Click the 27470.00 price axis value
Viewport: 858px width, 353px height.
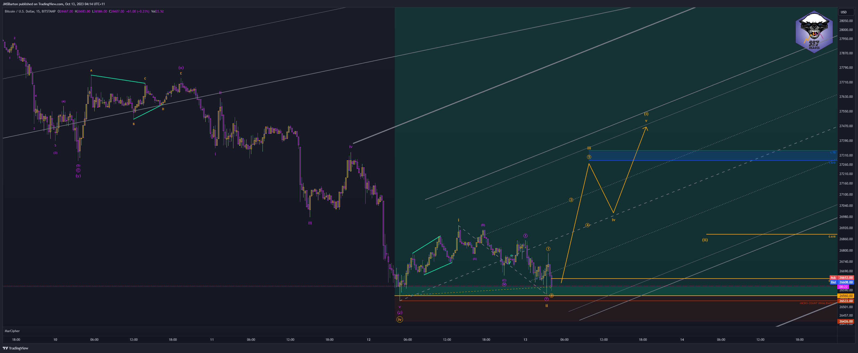[846, 126]
